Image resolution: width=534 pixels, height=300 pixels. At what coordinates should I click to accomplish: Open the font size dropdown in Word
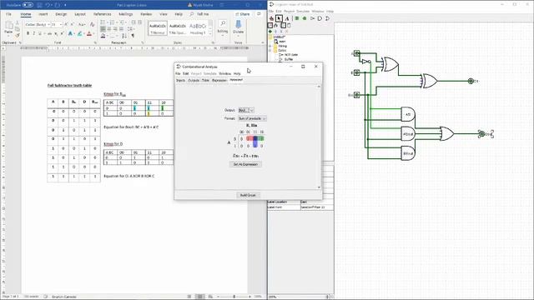[61, 24]
